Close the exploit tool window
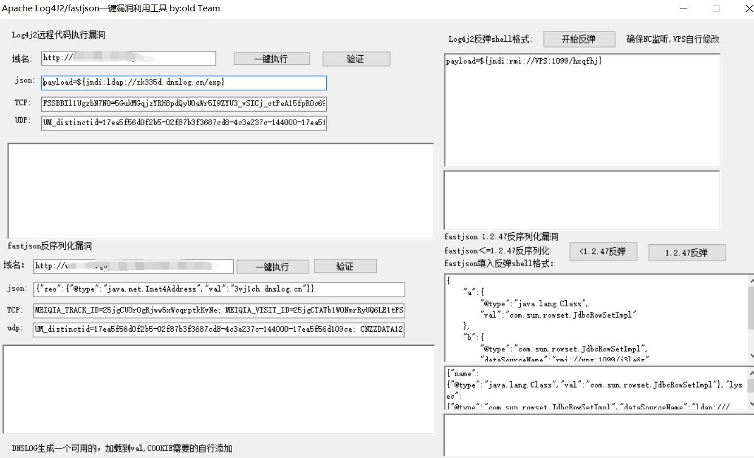Image resolution: width=754 pixels, height=458 pixels. click(748, 8)
